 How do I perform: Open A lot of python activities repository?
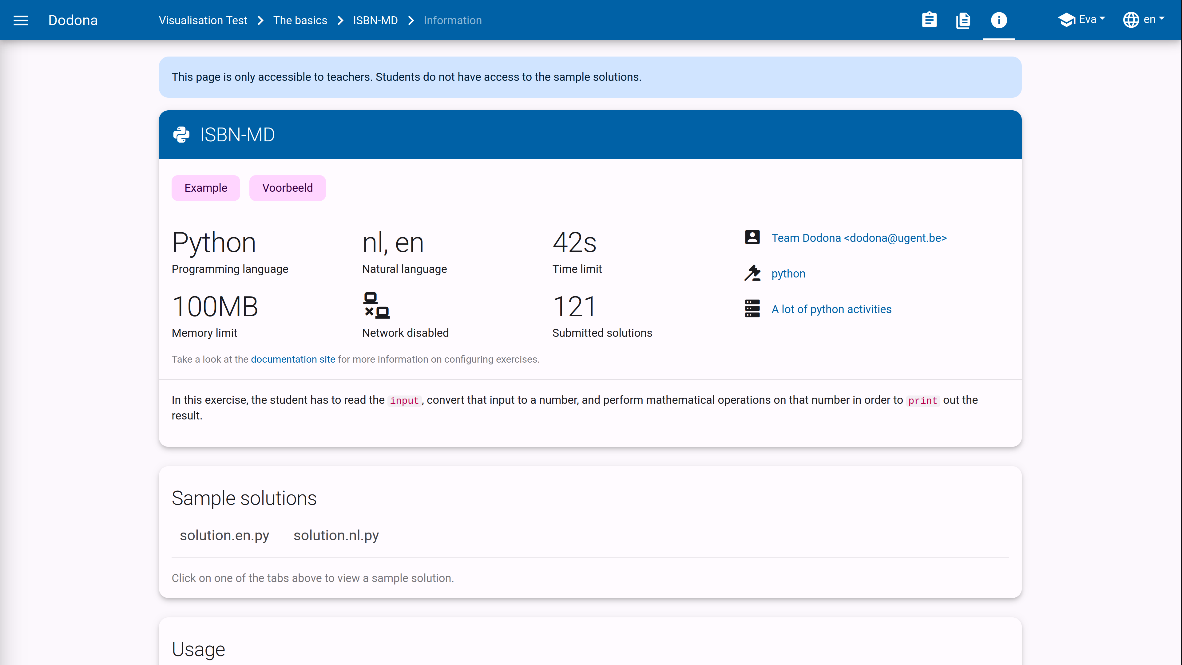[831, 309]
